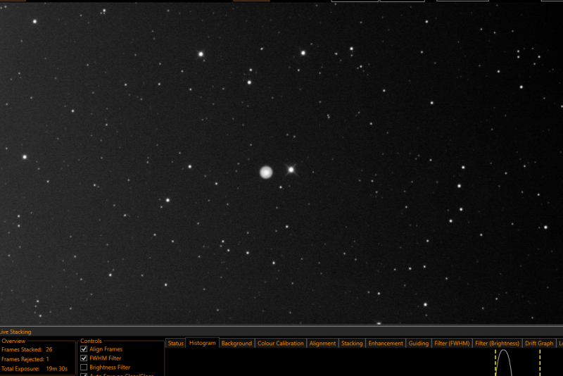
Task: Click the bright spiked star beside the nebula
Action: tap(291, 170)
